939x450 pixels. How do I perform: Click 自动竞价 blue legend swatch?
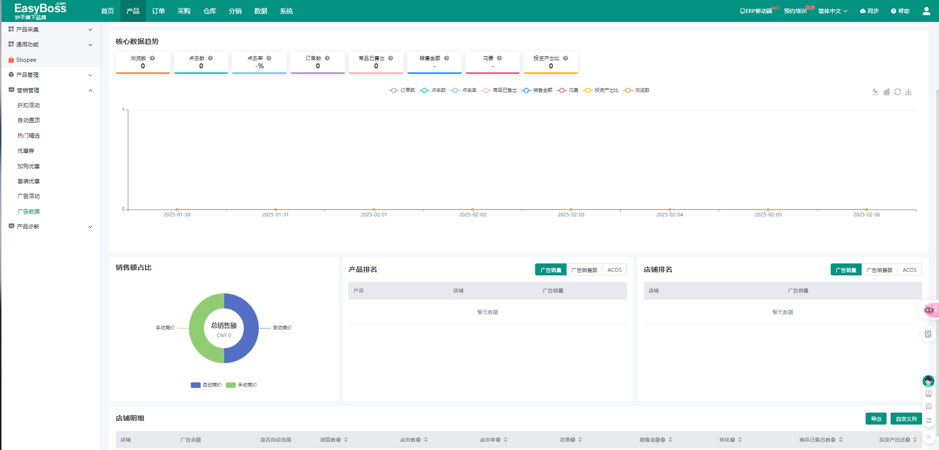[196, 385]
